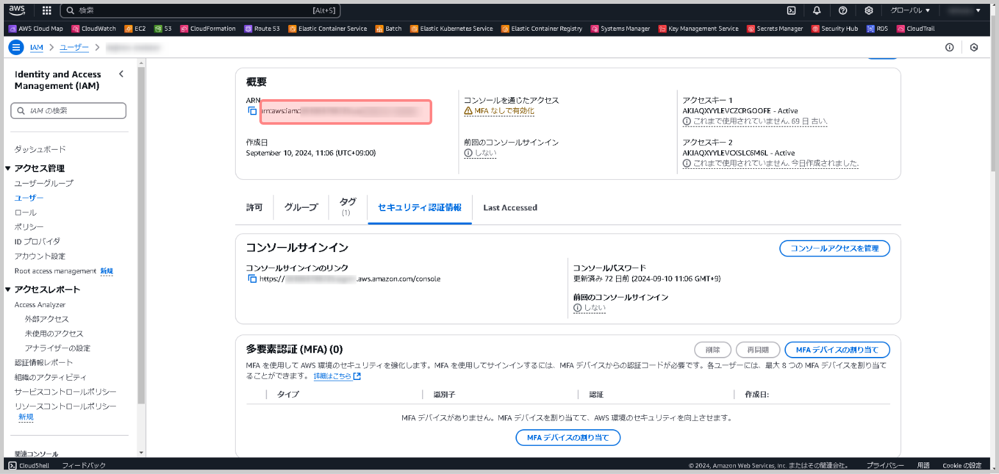Viewport: 999px width, 474px height.
Task: Open CloudShell in the footer
Action: coord(29,466)
